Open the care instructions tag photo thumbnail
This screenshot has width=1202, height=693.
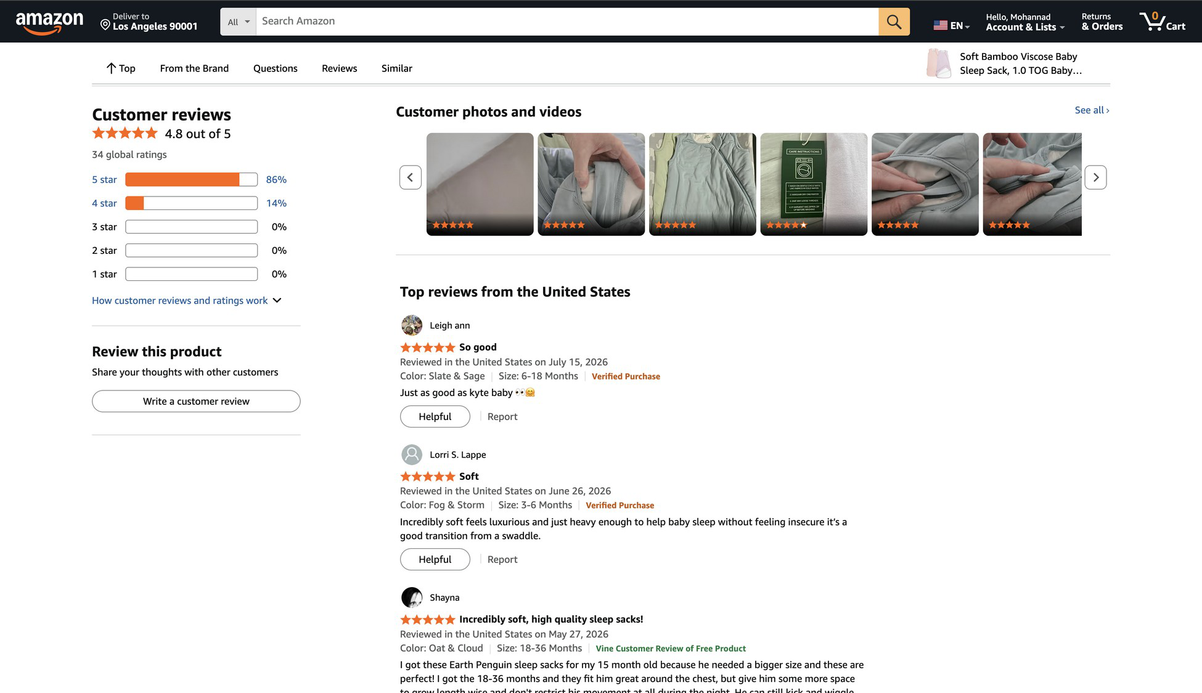click(x=814, y=184)
